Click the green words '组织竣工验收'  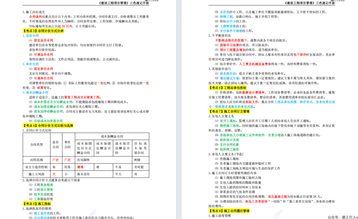[229, 150]
